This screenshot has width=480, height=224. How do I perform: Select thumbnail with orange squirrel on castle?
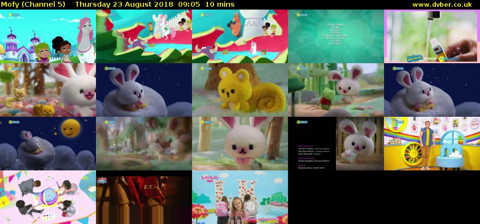click(240, 36)
